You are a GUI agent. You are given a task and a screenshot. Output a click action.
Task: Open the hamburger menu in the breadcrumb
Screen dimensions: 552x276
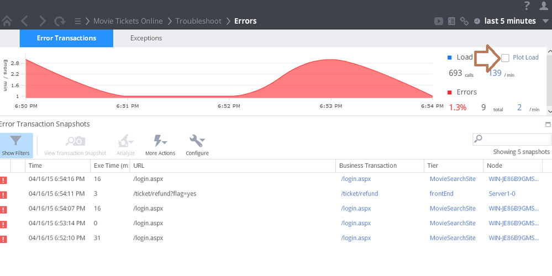(x=78, y=21)
